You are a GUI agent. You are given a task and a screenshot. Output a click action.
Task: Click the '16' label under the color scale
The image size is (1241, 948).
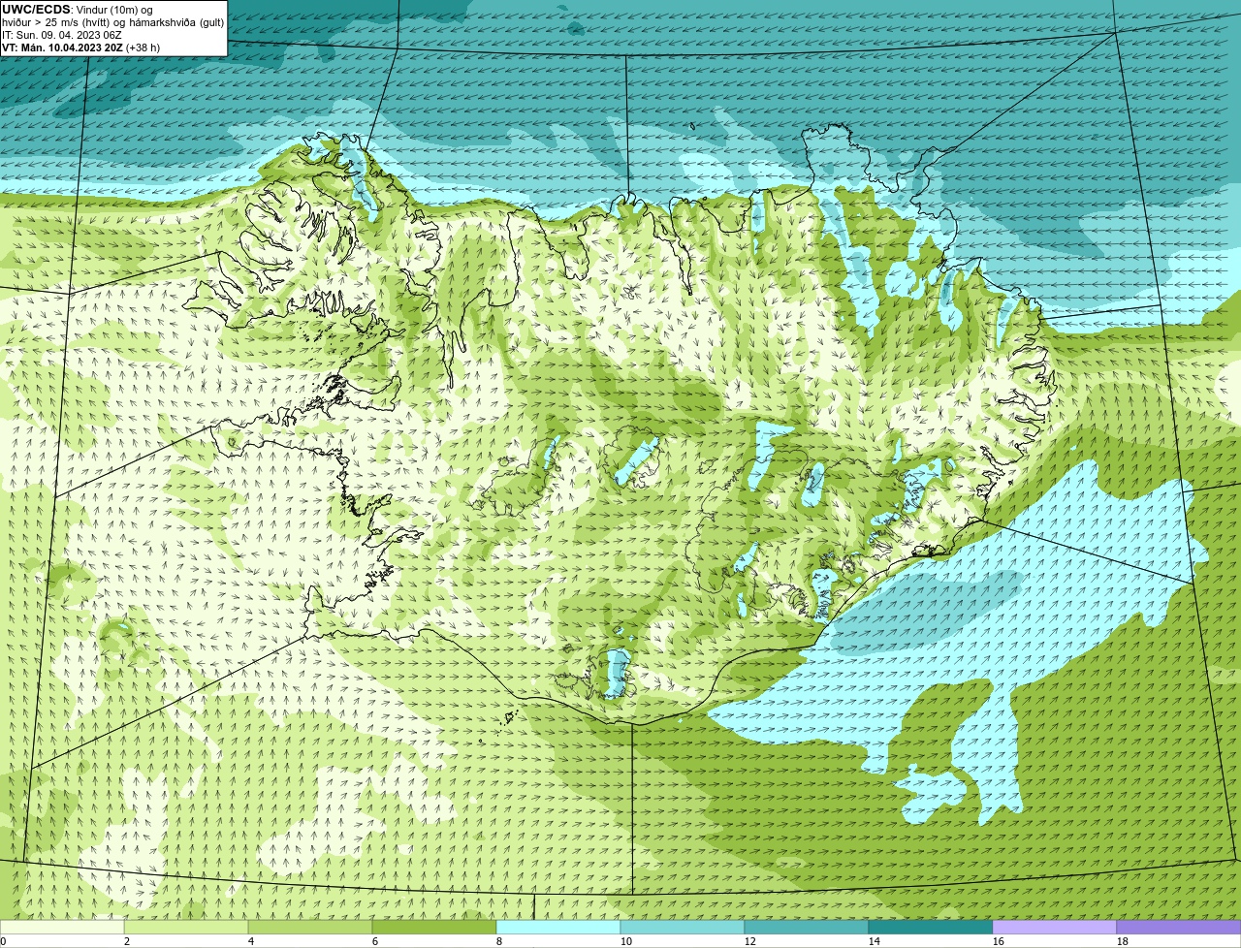pos(999,941)
